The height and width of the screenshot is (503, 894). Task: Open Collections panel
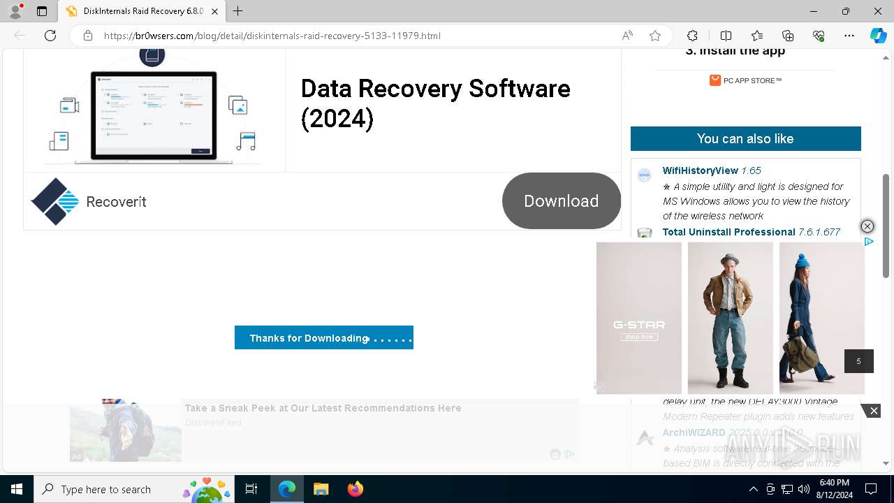click(788, 36)
